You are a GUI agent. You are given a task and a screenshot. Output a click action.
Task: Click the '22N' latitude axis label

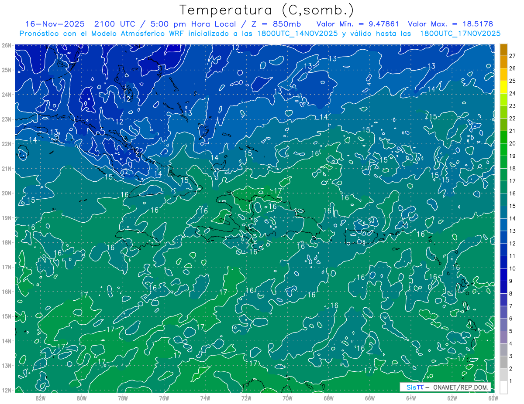pyautogui.click(x=6, y=144)
